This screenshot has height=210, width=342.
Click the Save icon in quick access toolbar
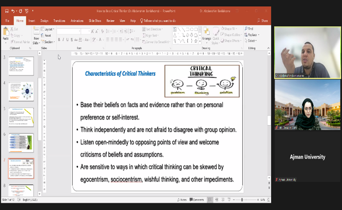coord(7,11)
